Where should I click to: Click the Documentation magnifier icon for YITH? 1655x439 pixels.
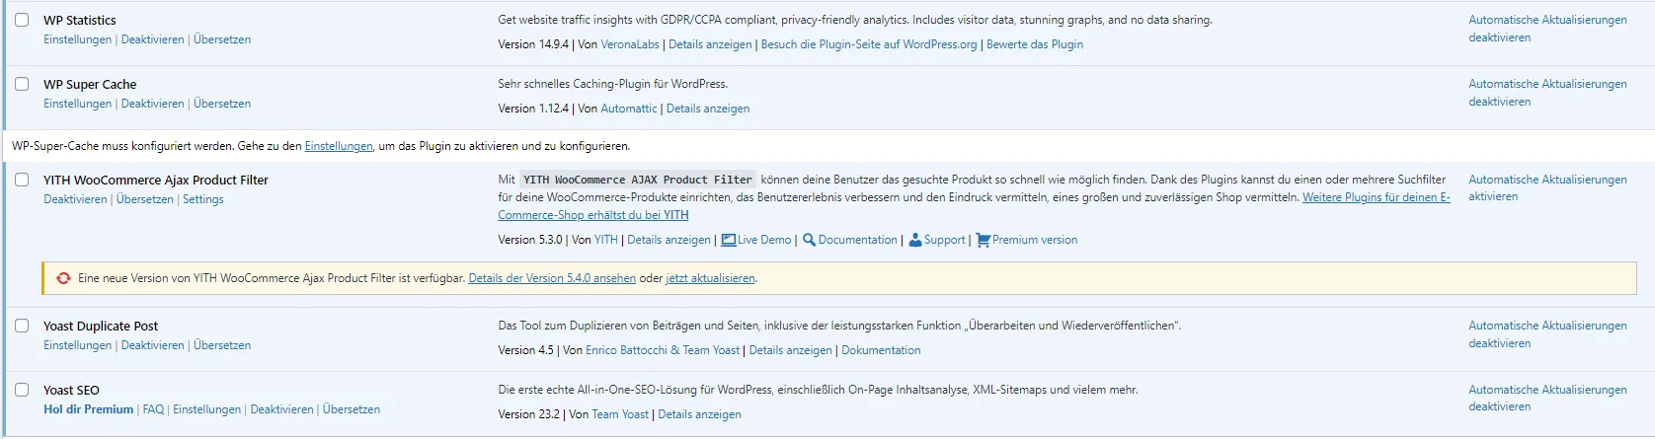tap(809, 240)
